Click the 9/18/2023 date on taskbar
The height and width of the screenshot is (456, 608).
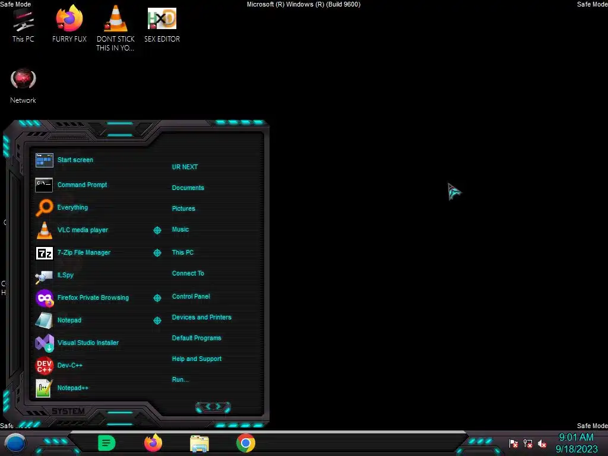tap(577, 449)
